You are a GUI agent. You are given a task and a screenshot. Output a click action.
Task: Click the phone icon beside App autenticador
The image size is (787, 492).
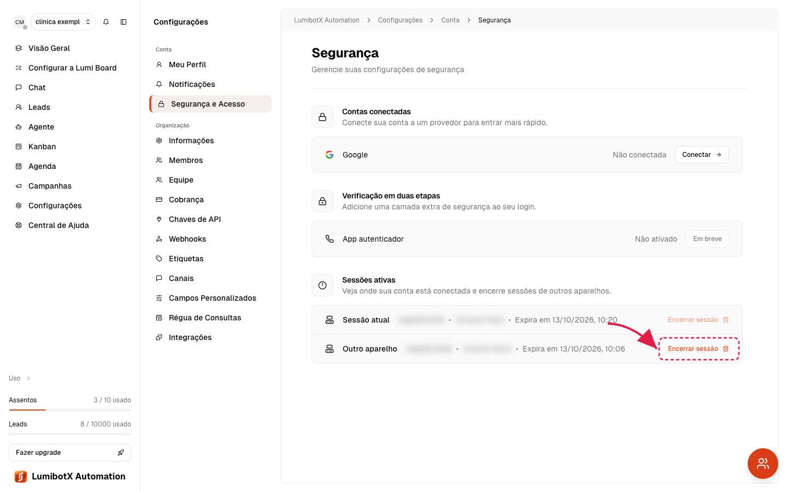pyautogui.click(x=330, y=239)
